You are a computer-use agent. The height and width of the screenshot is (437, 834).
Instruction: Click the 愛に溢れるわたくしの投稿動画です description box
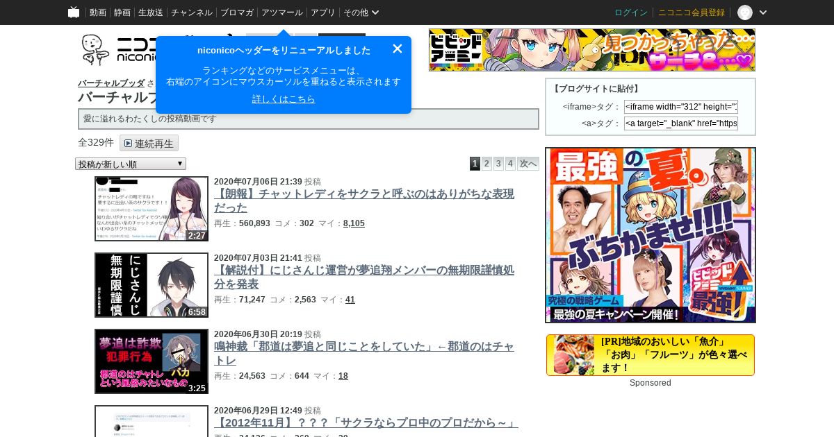[309, 119]
